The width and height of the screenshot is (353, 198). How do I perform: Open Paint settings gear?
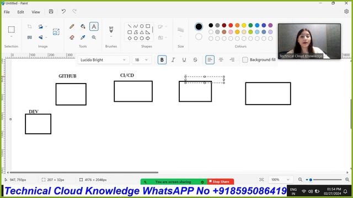346,12
